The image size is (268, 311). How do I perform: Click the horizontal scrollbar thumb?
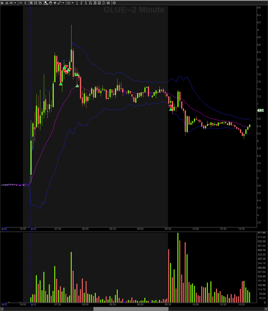pos(131,309)
